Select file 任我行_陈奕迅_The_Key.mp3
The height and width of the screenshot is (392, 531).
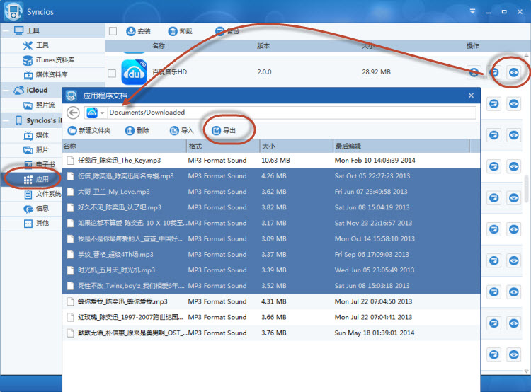coord(271,161)
